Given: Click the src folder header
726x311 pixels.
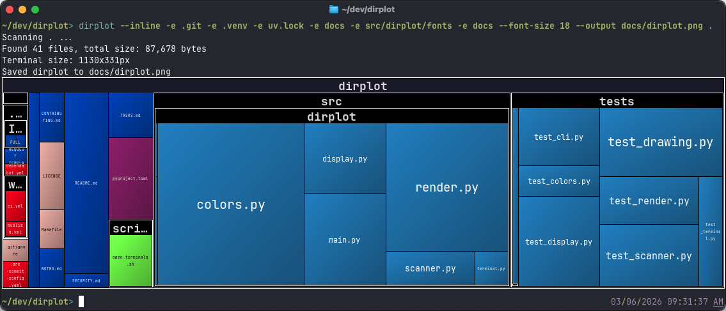Looking at the screenshot, I should [x=331, y=101].
